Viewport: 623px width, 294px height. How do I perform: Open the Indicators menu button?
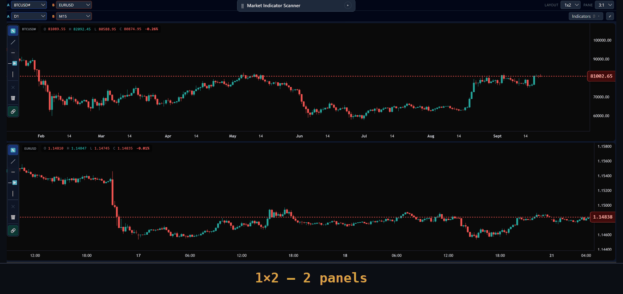click(586, 16)
